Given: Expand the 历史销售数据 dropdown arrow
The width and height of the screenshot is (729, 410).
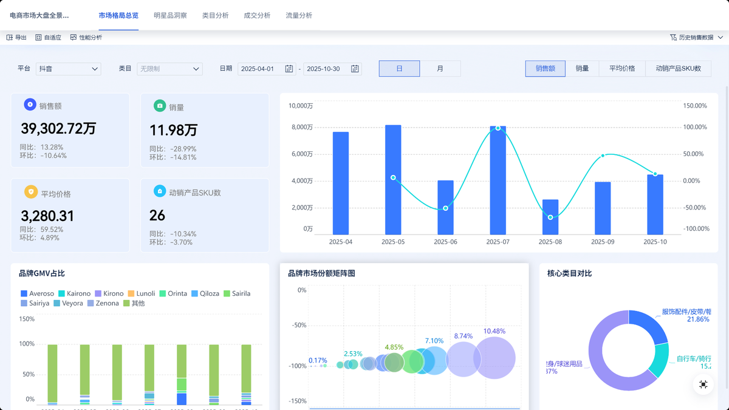Looking at the screenshot, I should (720, 37).
